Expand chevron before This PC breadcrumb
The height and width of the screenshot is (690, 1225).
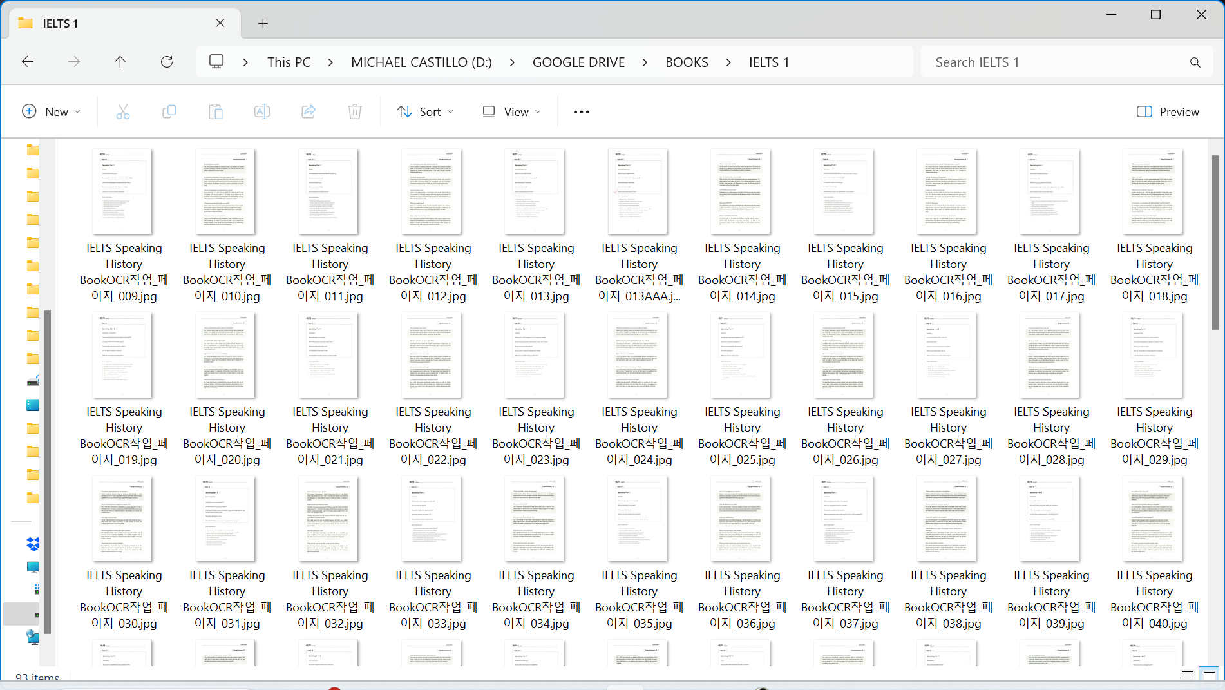tap(245, 62)
